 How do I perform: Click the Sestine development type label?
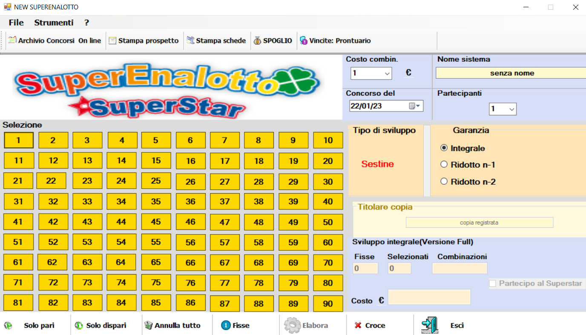(378, 164)
